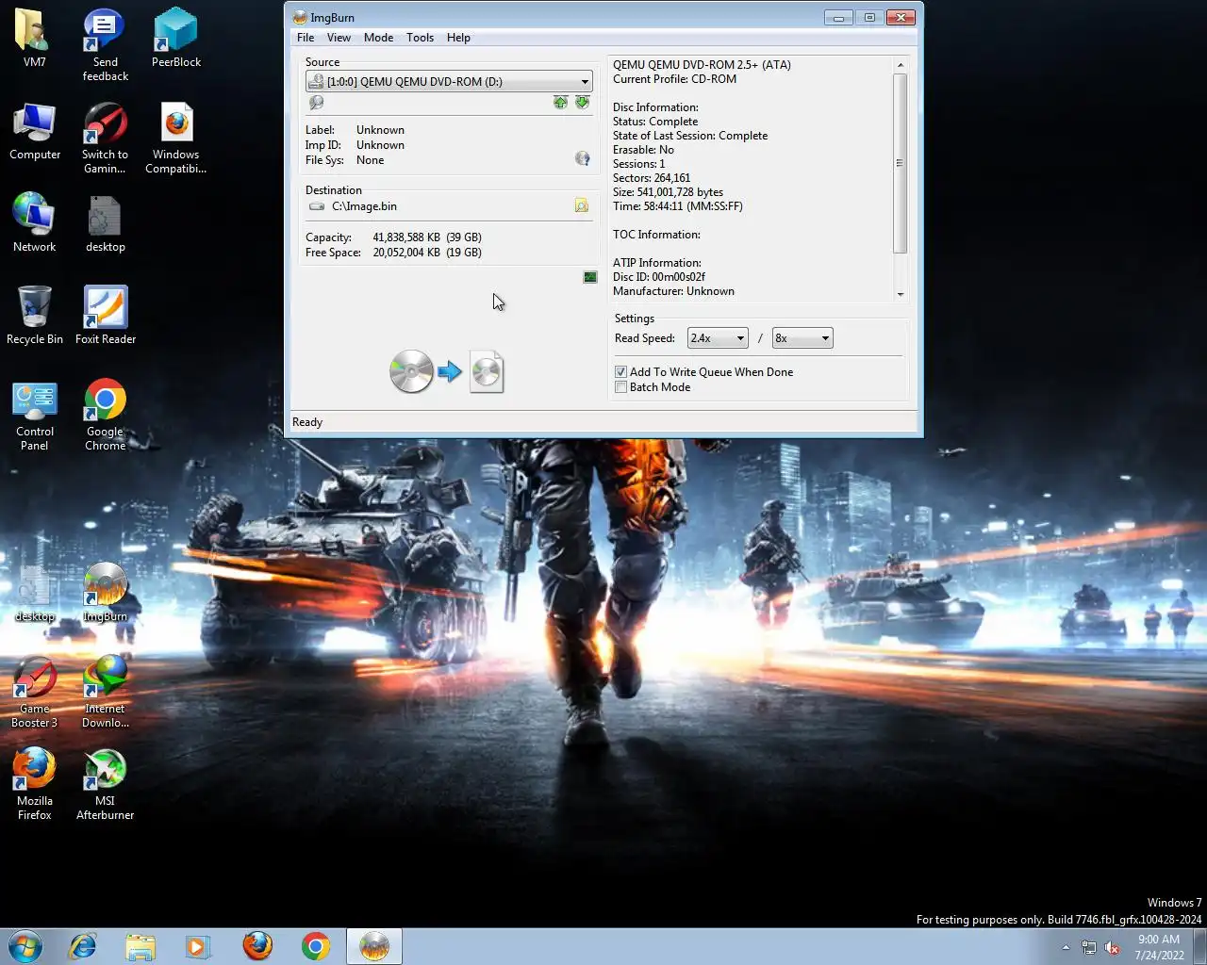Viewport: 1207px width, 965px height.
Task: Click the Sectors: 264,161 line
Action: [652, 177]
